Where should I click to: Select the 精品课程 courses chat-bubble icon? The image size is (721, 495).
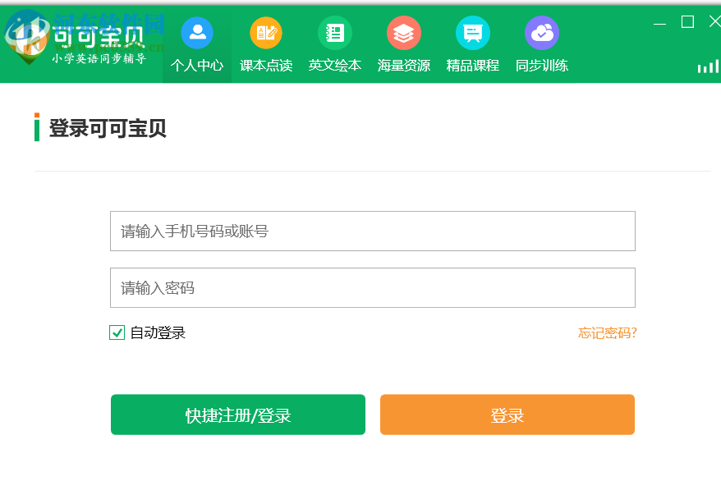pos(472,34)
